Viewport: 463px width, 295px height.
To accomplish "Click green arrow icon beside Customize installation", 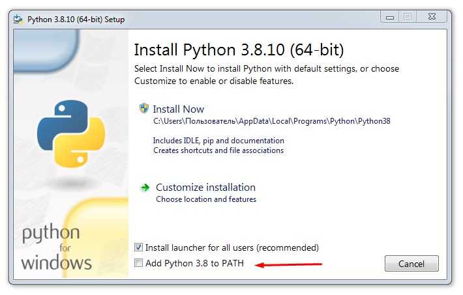I will point(145,188).
